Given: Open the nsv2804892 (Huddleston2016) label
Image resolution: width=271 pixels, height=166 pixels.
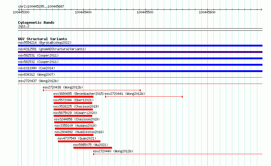Looking at the screenshot, I should pos(79,132).
